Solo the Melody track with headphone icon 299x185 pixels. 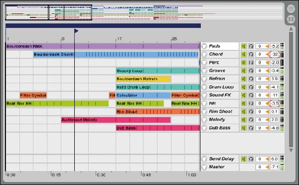tap(251, 120)
